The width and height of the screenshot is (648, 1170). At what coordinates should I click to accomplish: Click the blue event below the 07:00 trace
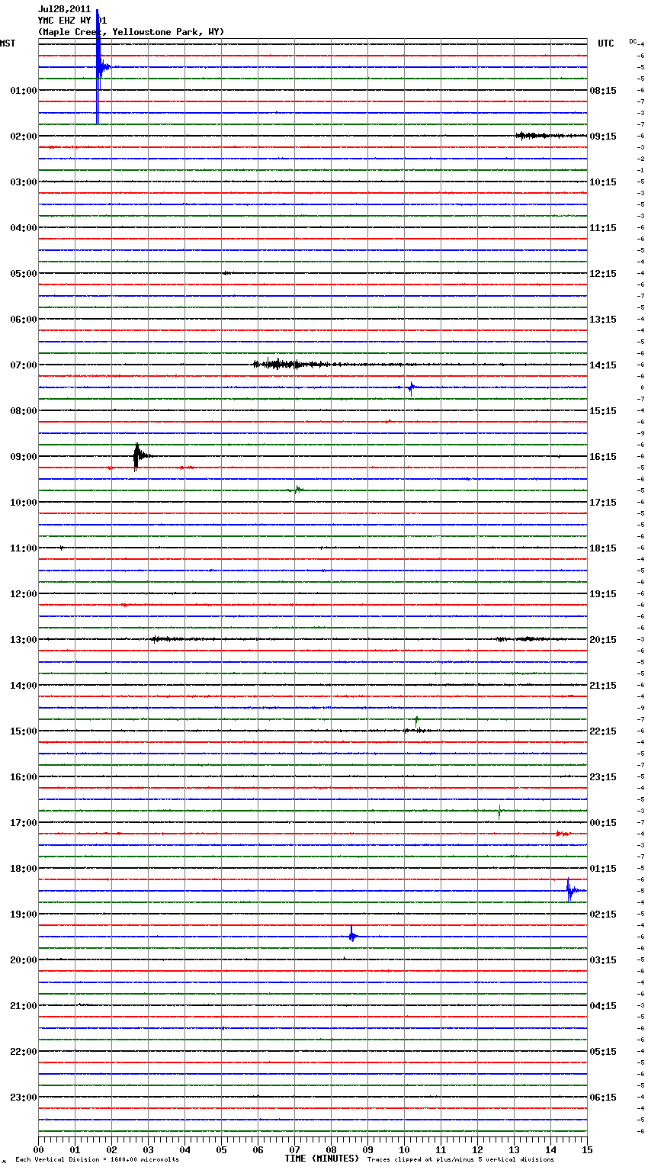pyautogui.click(x=411, y=387)
